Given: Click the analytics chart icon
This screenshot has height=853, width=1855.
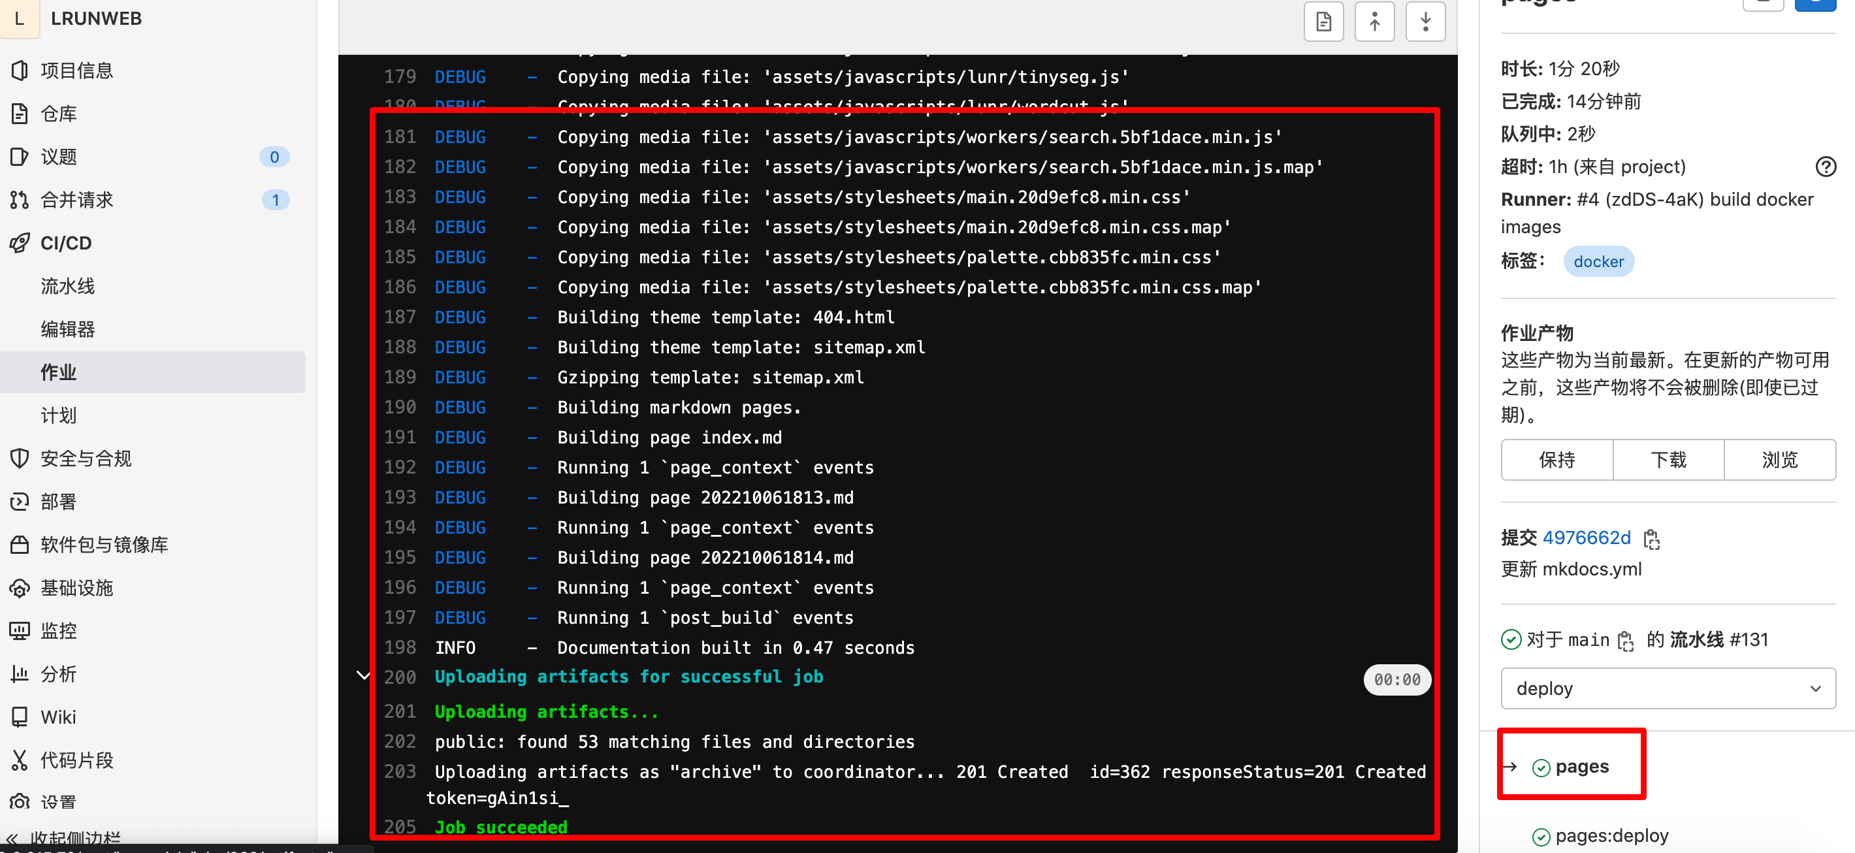Looking at the screenshot, I should point(20,675).
